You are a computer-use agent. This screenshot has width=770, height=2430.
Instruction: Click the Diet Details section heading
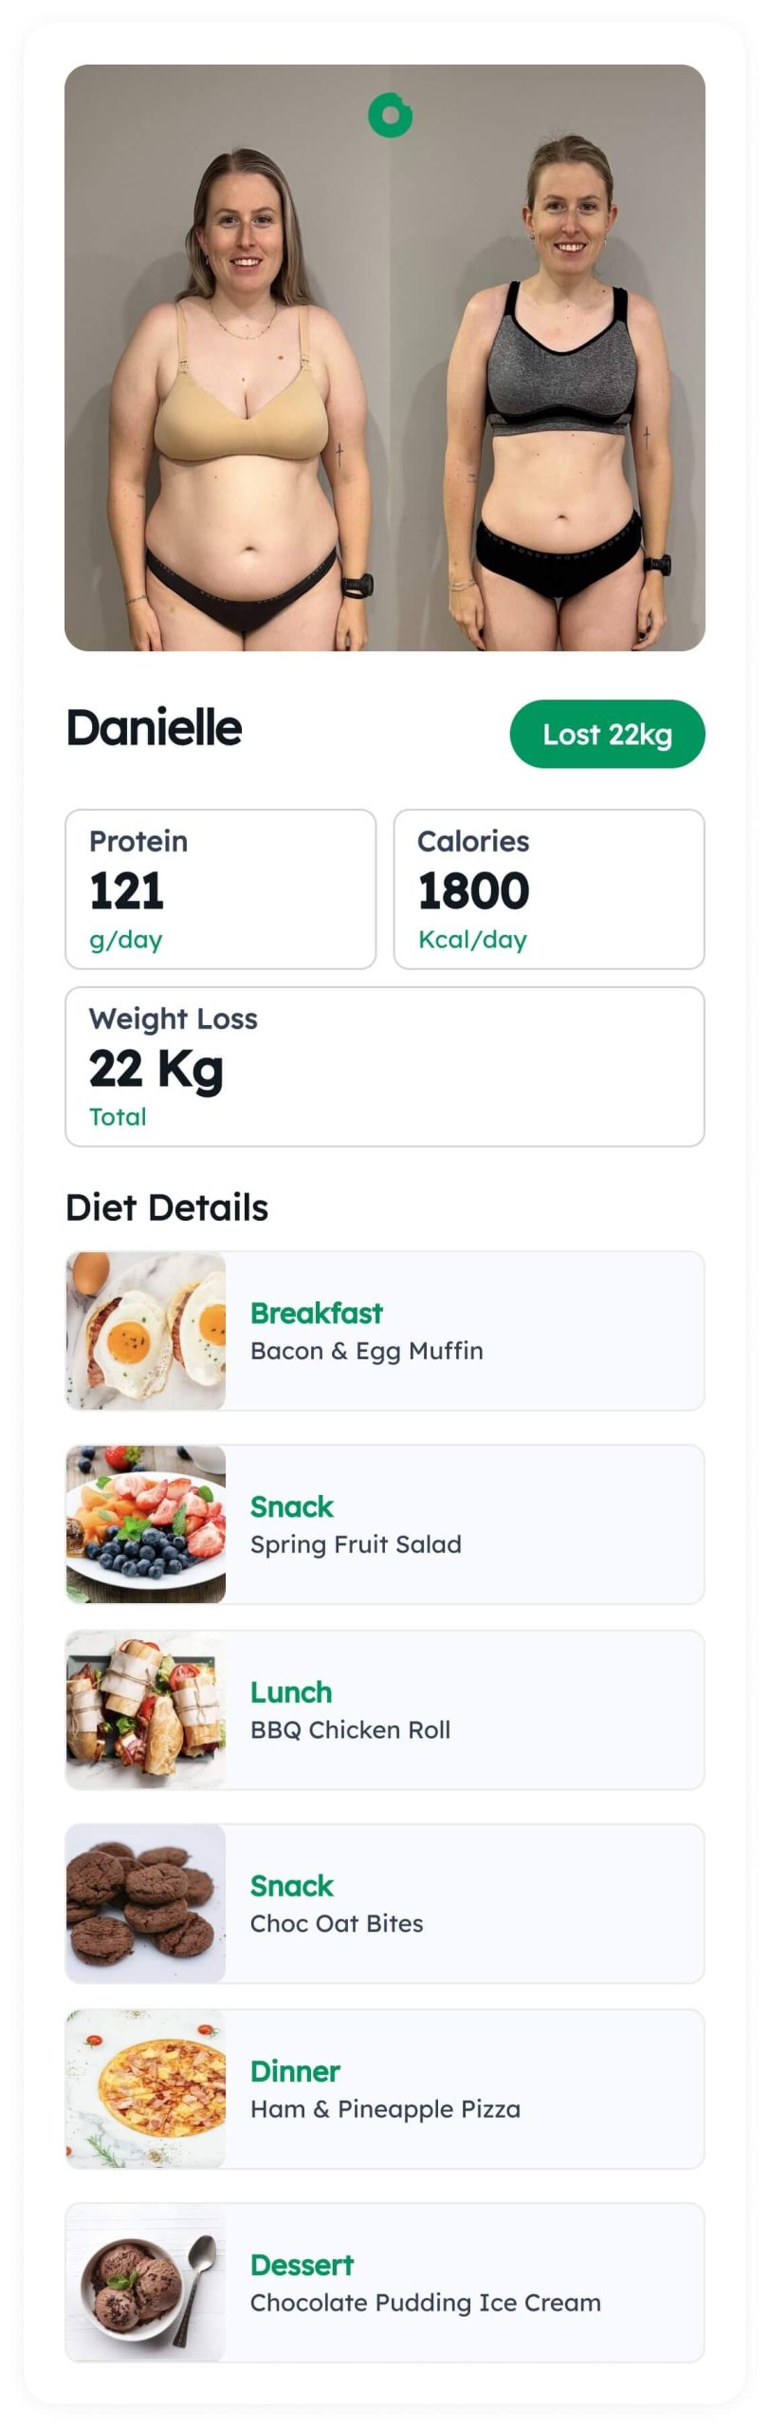(167, 1207)
